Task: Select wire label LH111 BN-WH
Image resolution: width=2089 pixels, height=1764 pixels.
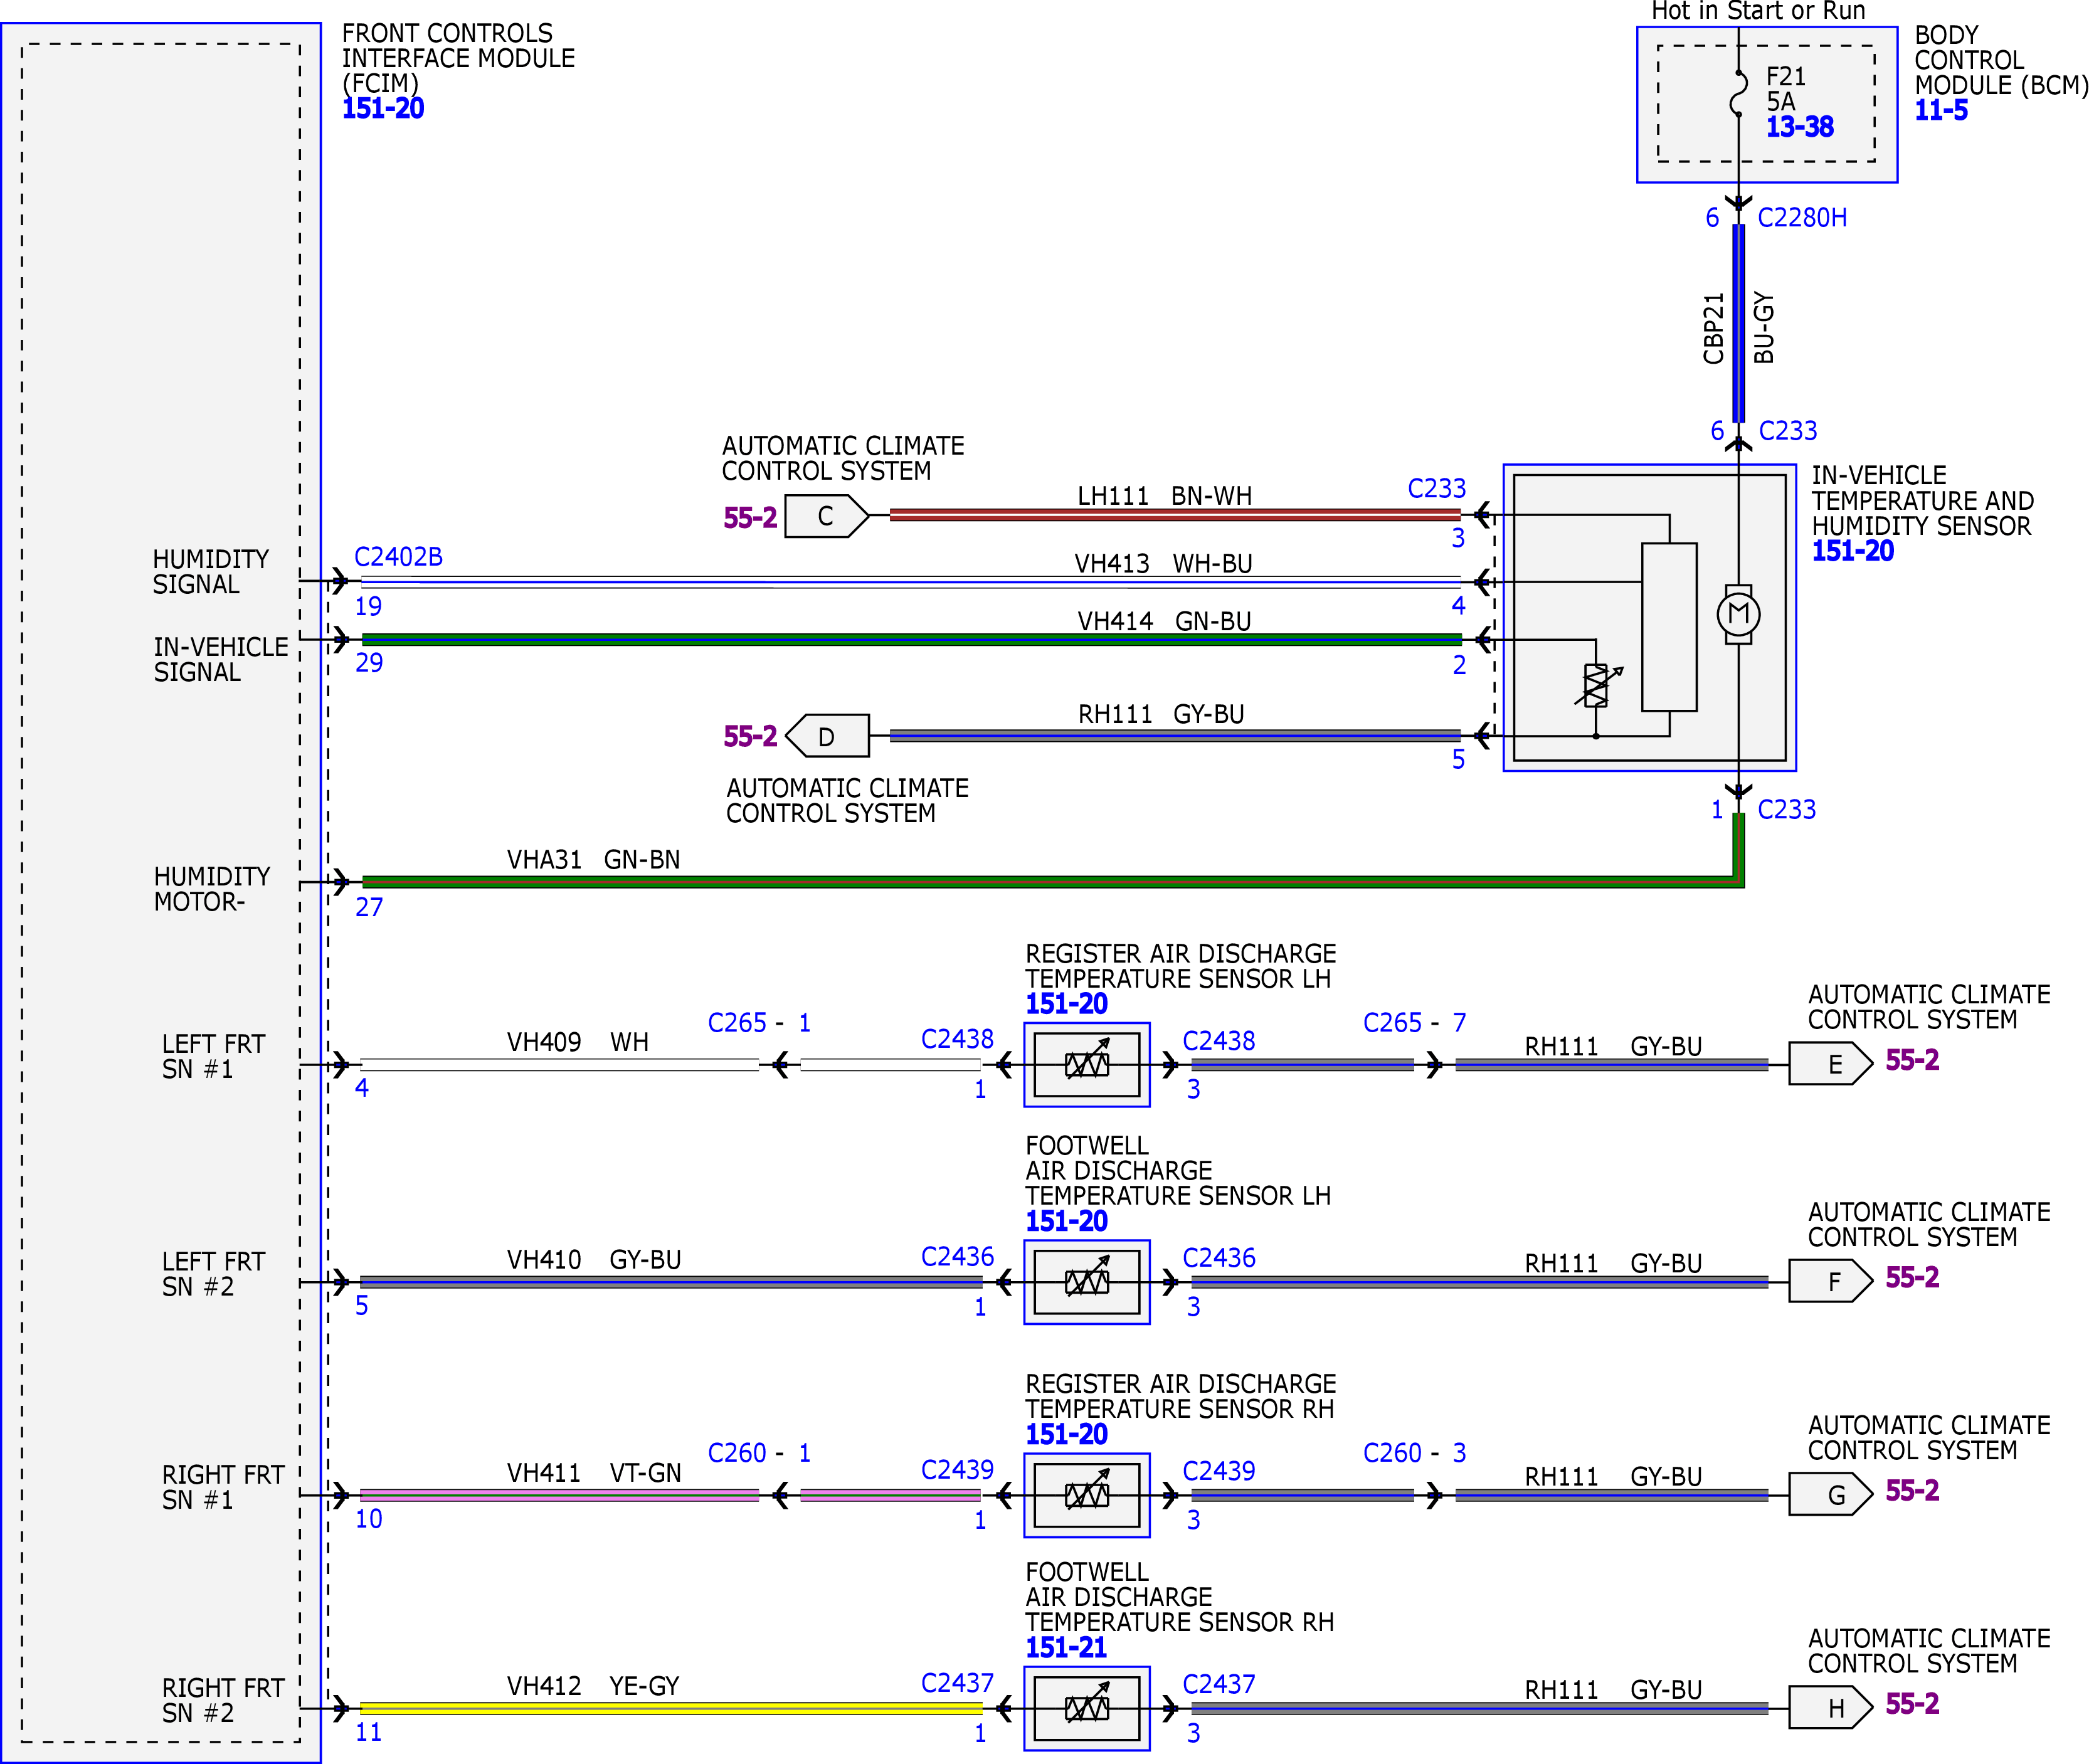Action: tap(1164, 496)
